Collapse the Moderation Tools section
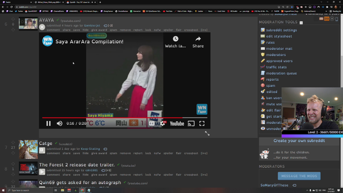Viewport: 343px width, 193px height. [301, 23]
